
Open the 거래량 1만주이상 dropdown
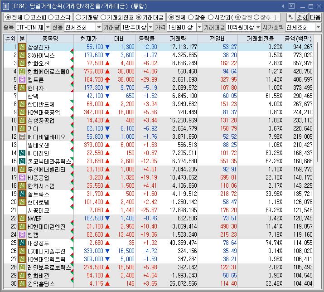coord(151,27)
